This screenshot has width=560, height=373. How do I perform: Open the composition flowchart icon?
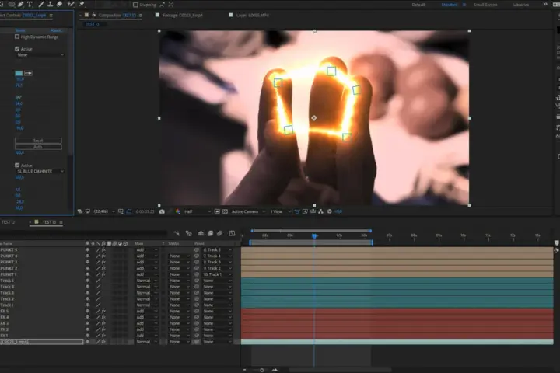coord(320,211)
